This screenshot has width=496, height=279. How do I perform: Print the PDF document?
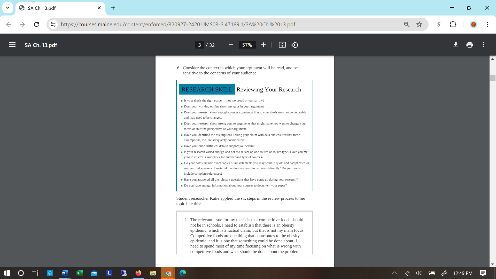click(x=469, y=45)
